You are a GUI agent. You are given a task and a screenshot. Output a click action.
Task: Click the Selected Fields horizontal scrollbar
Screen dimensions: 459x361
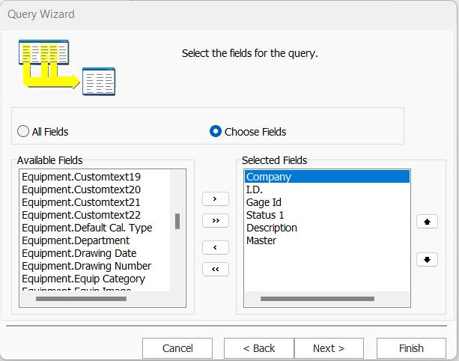(317, 299)
